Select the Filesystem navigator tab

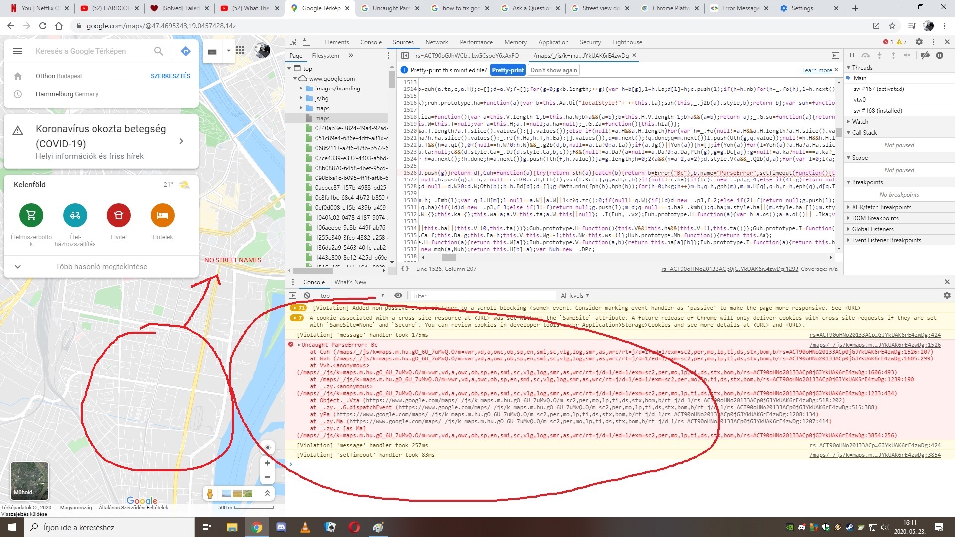[x=325, y=56]
